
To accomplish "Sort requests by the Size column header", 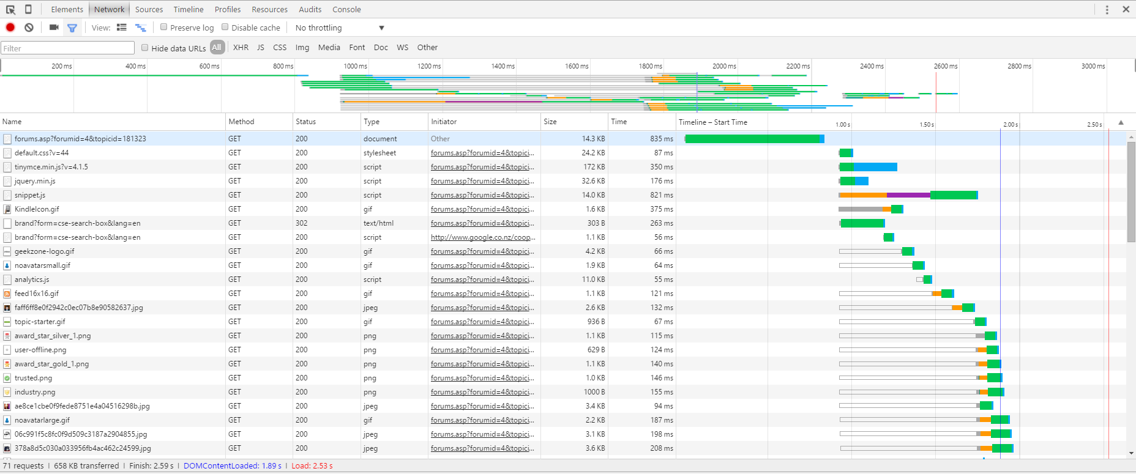I will coord(550,122).
